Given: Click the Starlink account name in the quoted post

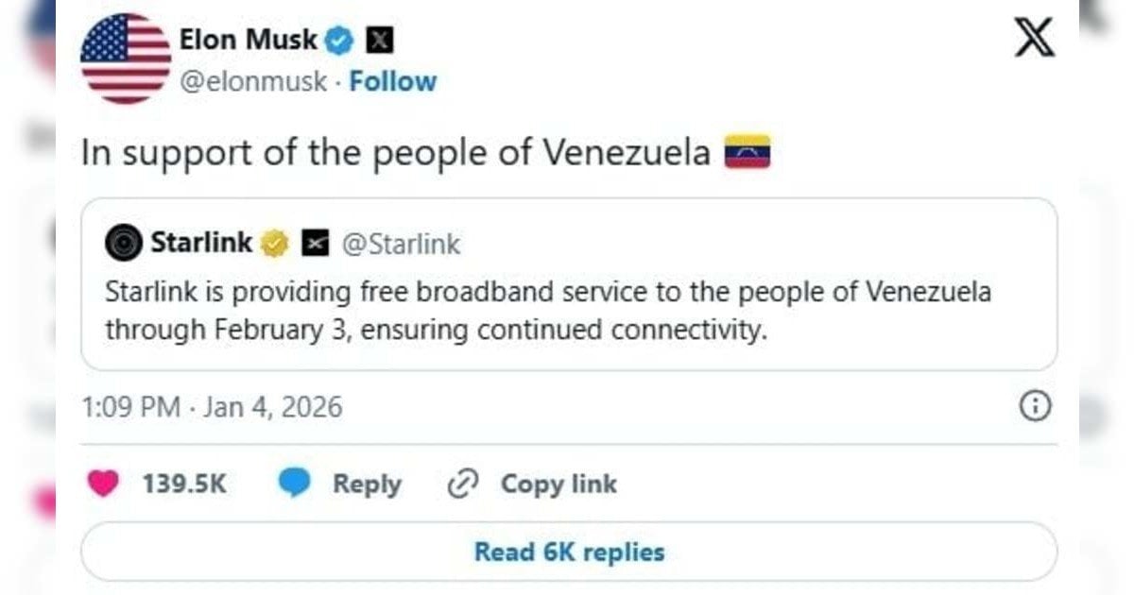Looking at the screenshot, I should pyautogui.click(x=201, y=244).
